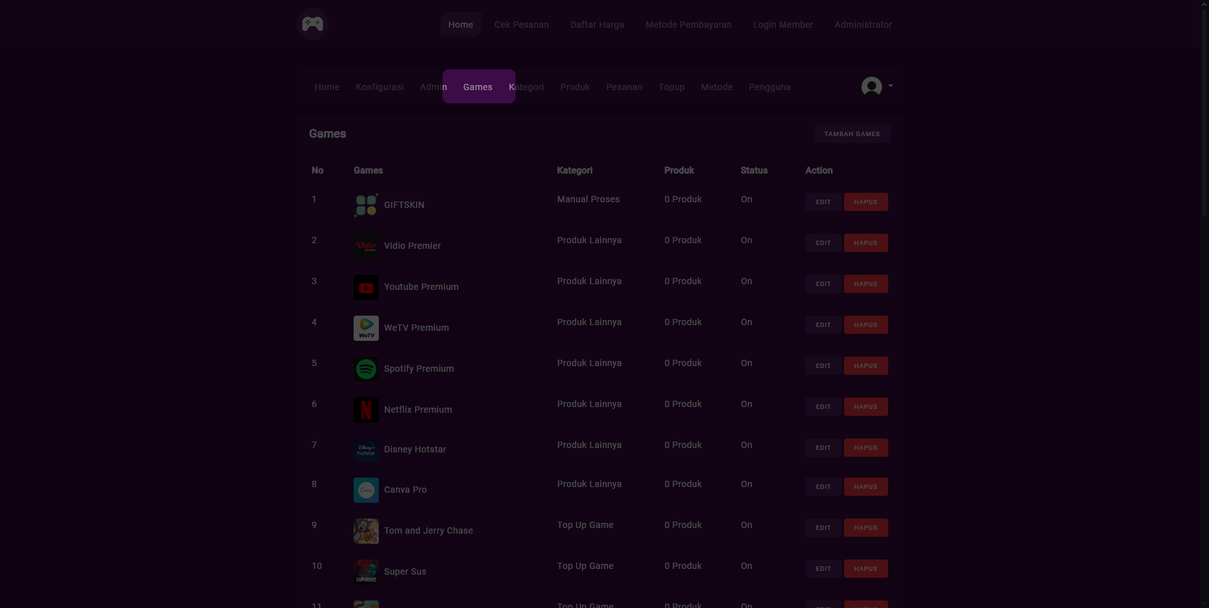This screenshot has width=1209, height=608.
Task: Open the user avatar profile icon
Action: pos(872,86)
